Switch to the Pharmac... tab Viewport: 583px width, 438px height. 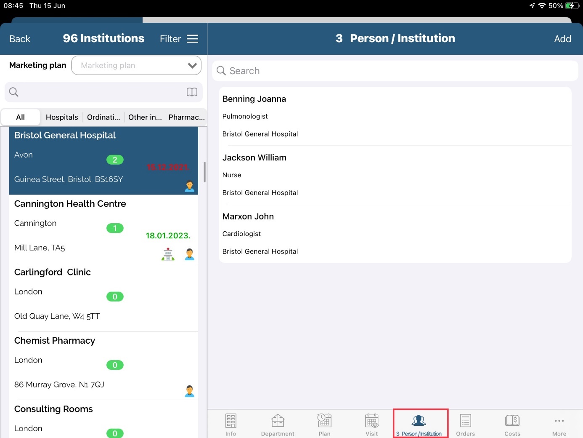186,118
